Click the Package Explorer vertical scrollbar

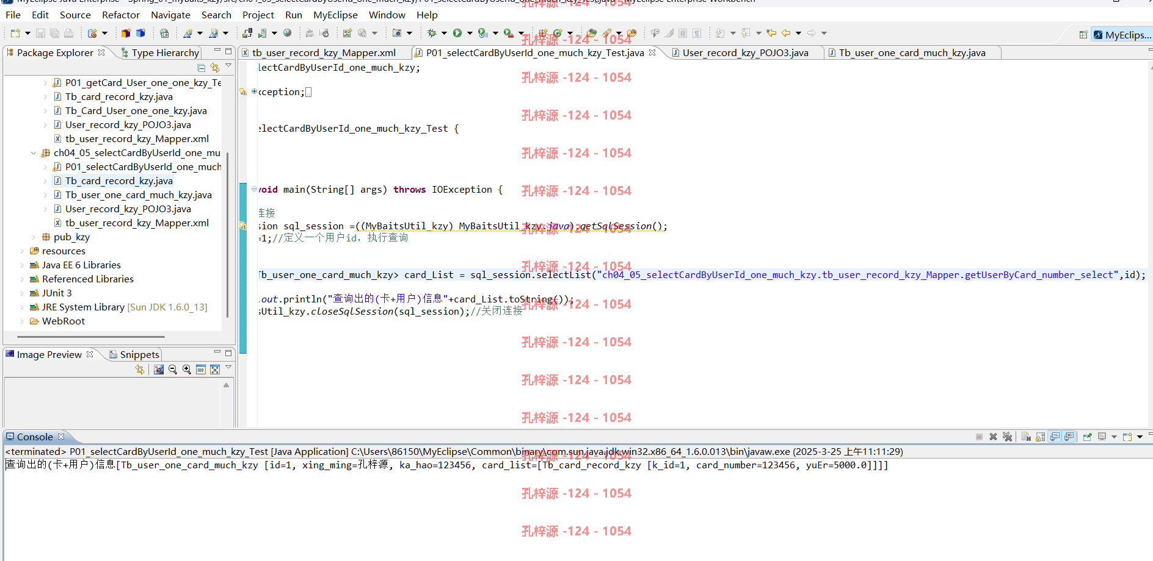click(x=227, y=235)
